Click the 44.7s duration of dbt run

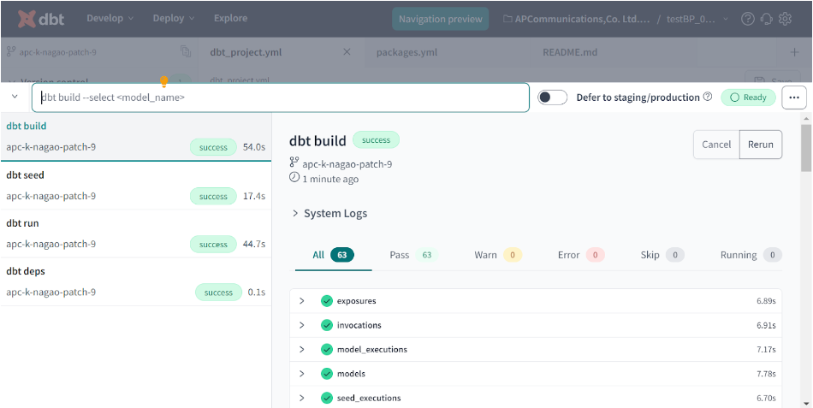click(254, 244)
